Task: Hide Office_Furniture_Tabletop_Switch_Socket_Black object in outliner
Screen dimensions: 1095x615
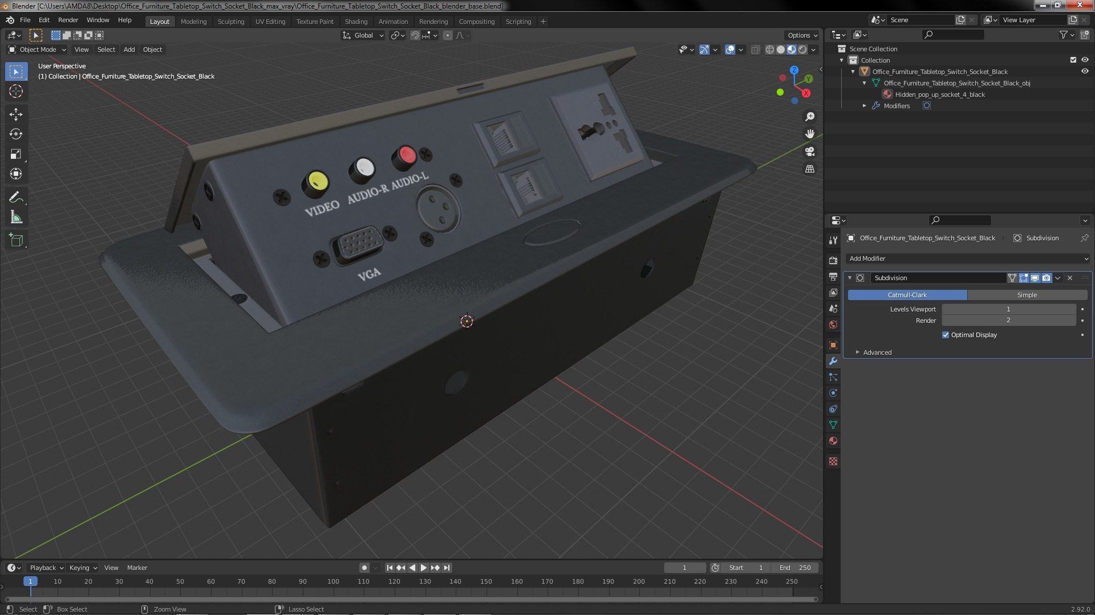Action: (x=1085, y=72)
